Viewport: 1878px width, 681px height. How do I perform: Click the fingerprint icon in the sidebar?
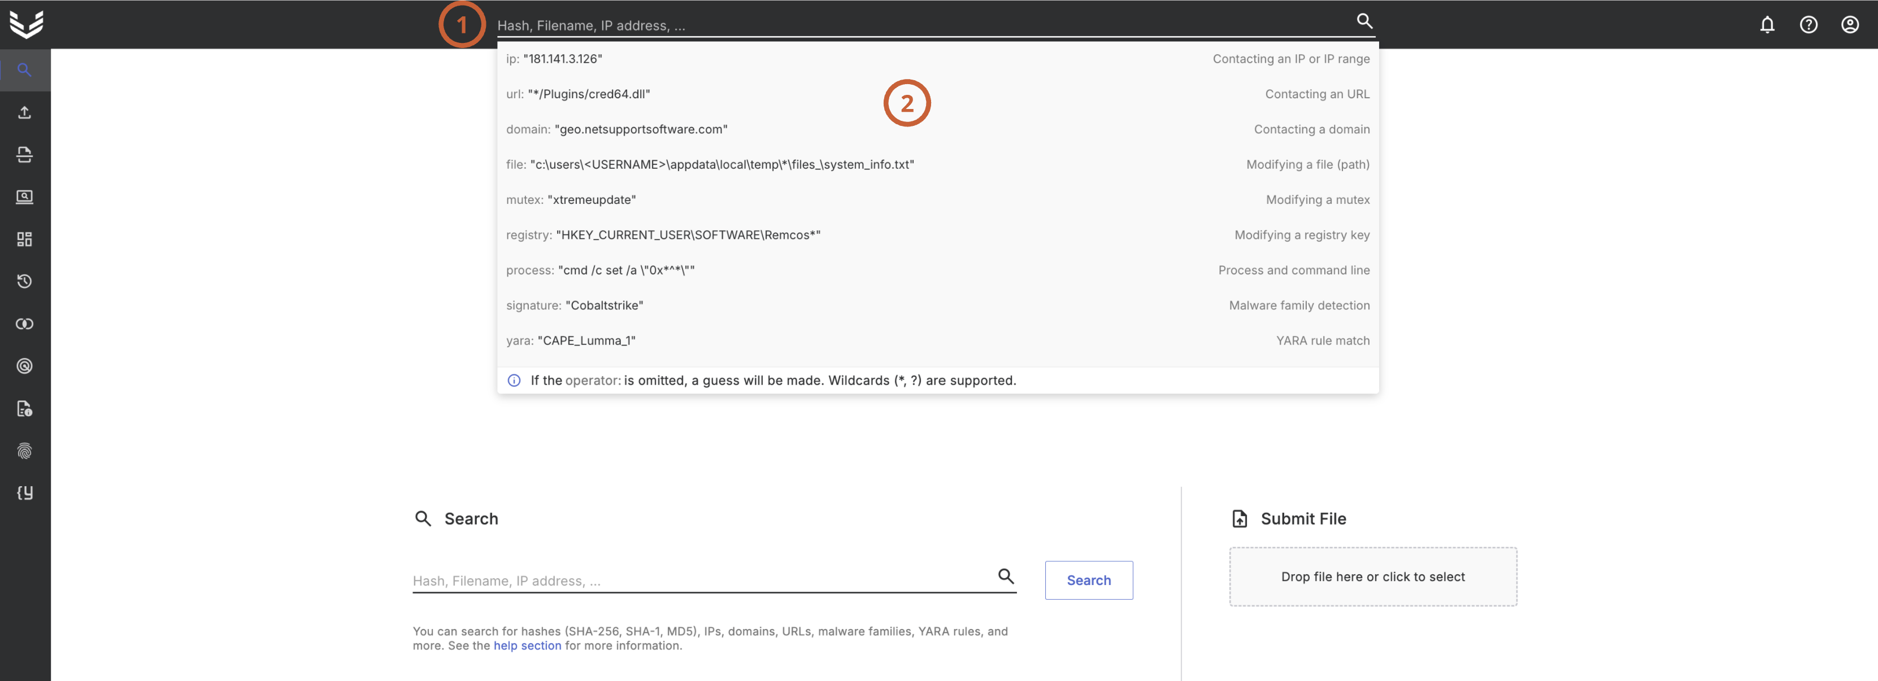[25, 451]
